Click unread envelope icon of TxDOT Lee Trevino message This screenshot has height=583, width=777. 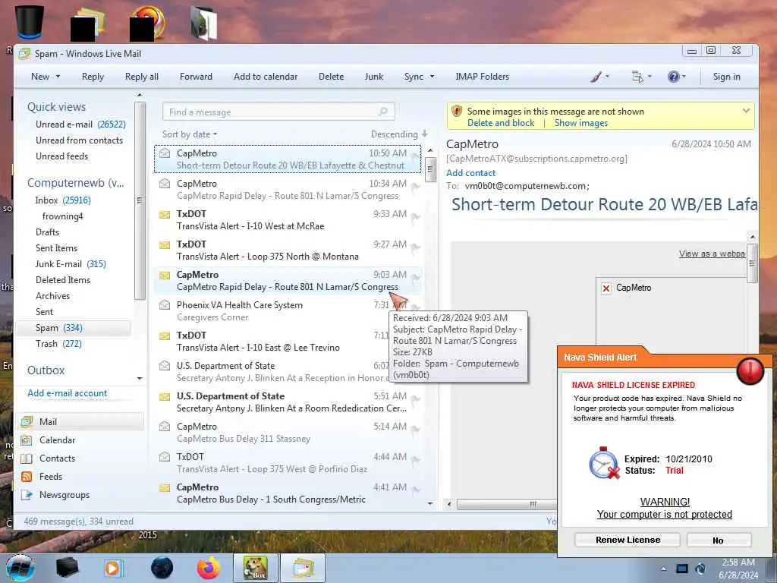[x=165, y=336]
